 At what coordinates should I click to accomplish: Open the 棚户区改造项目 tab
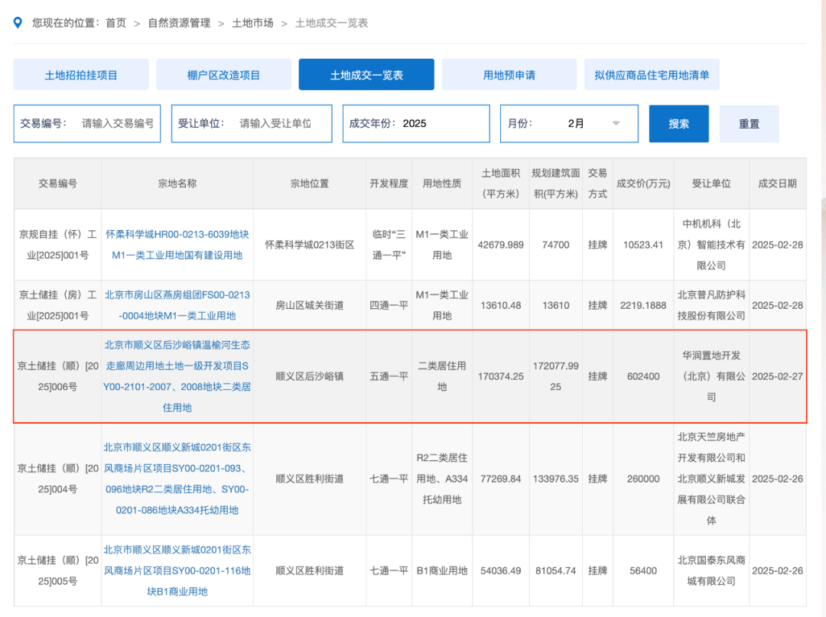pyautogui.click(x=223, y=75)
